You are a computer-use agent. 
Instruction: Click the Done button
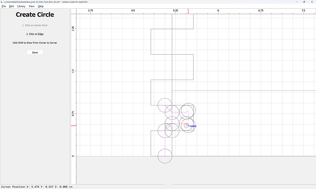pos(35,52)
